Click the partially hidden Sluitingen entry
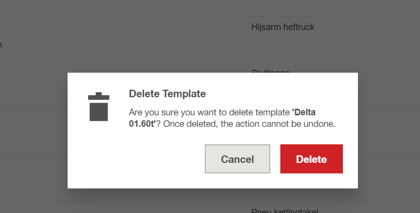The image size is (420, 213). tap(270, 71)
